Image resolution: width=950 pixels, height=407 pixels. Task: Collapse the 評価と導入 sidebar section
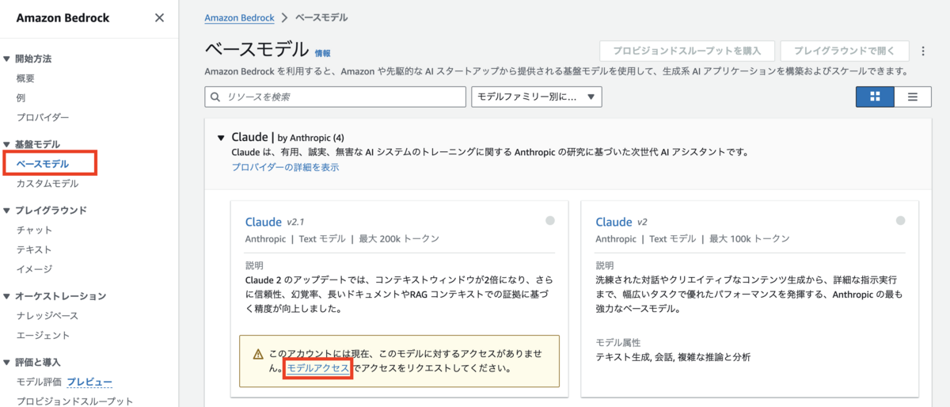[x=7, y=363]
